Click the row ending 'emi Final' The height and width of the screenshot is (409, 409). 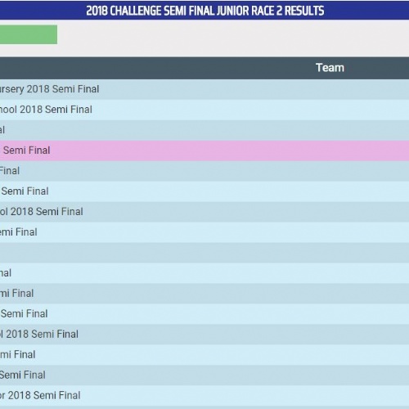[204, 232]
